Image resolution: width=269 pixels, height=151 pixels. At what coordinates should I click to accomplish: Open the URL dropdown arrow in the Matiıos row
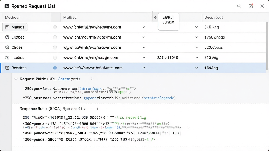click(x=144, y=27)
